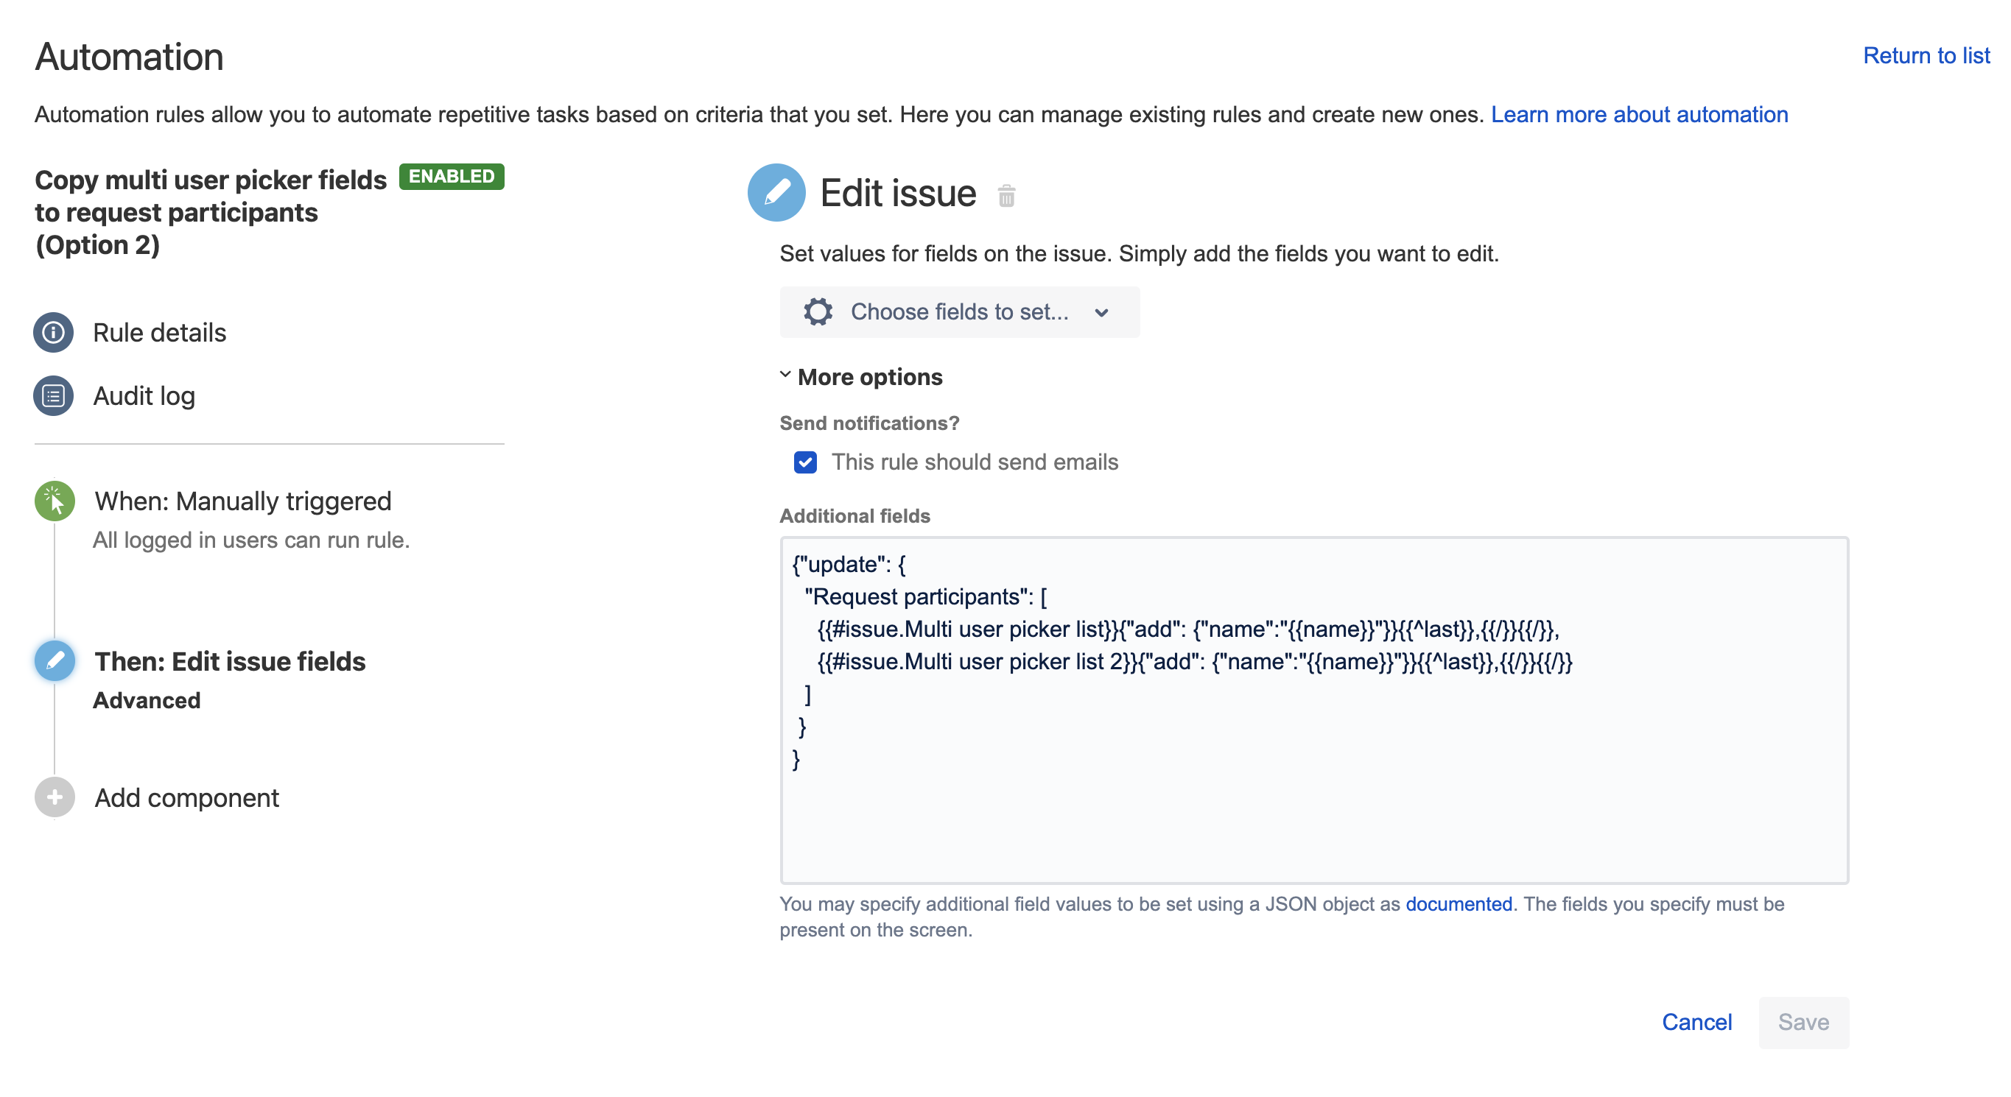Click the Audit log list icon

point(54,396)
